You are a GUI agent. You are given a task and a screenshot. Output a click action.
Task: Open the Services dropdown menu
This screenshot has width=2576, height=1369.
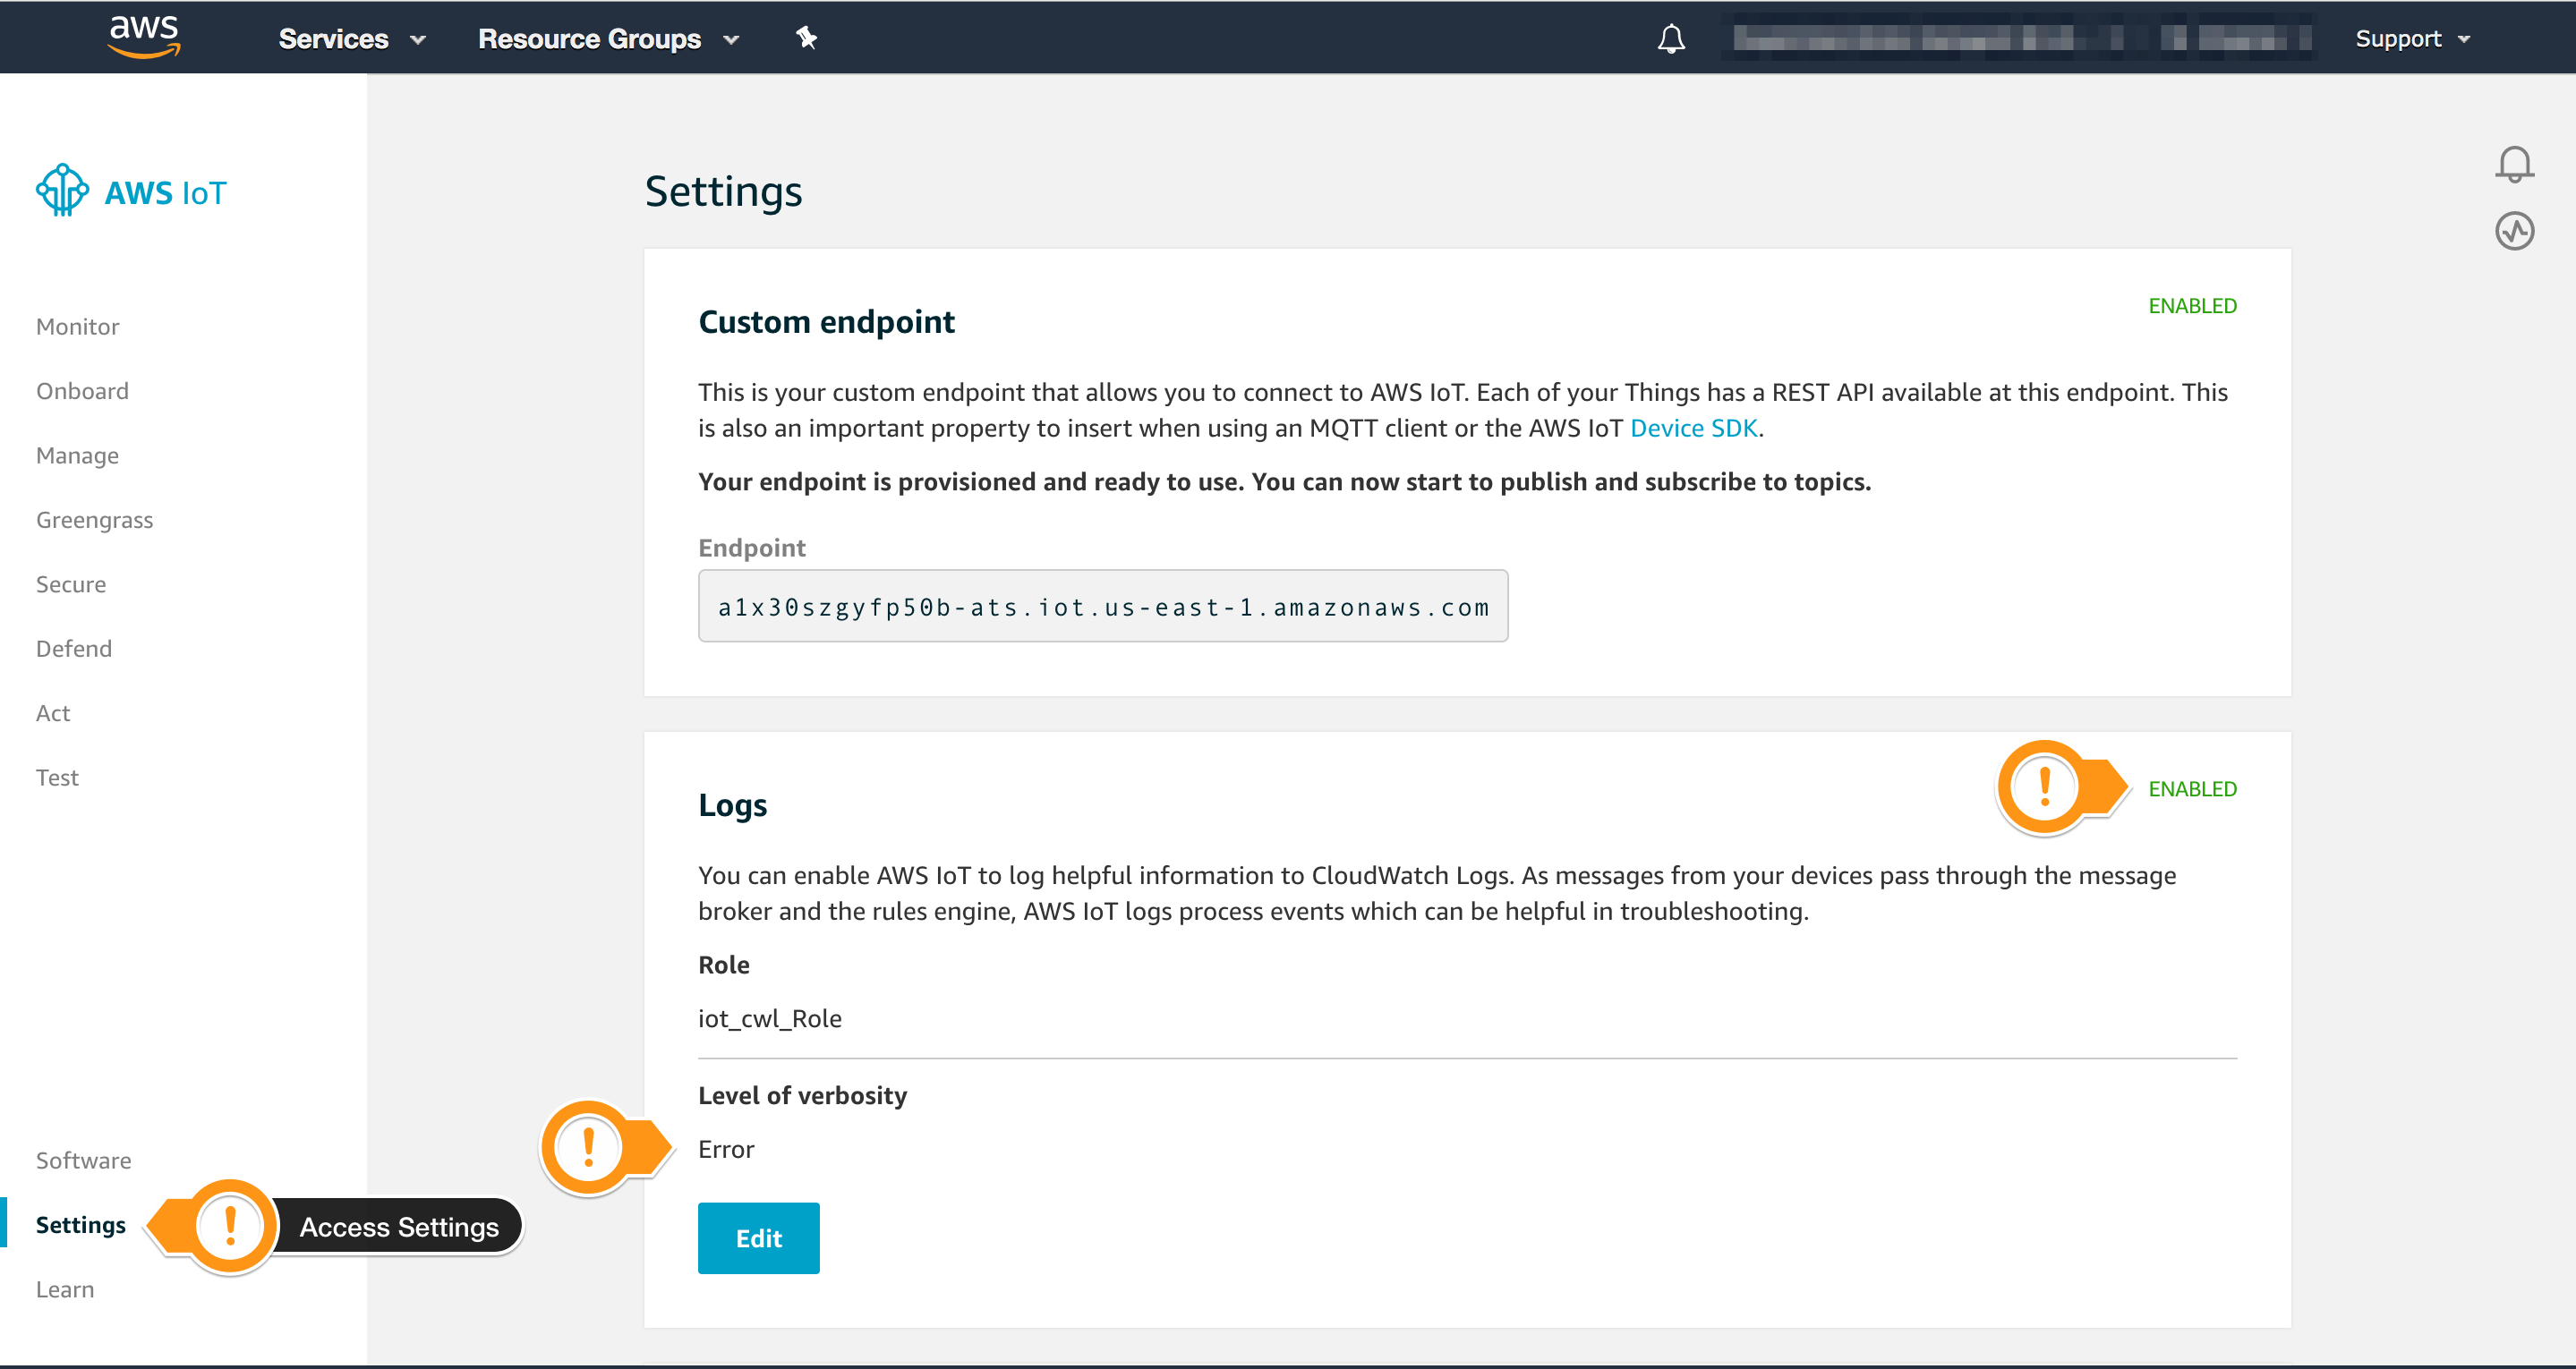(x=352, y=39)
